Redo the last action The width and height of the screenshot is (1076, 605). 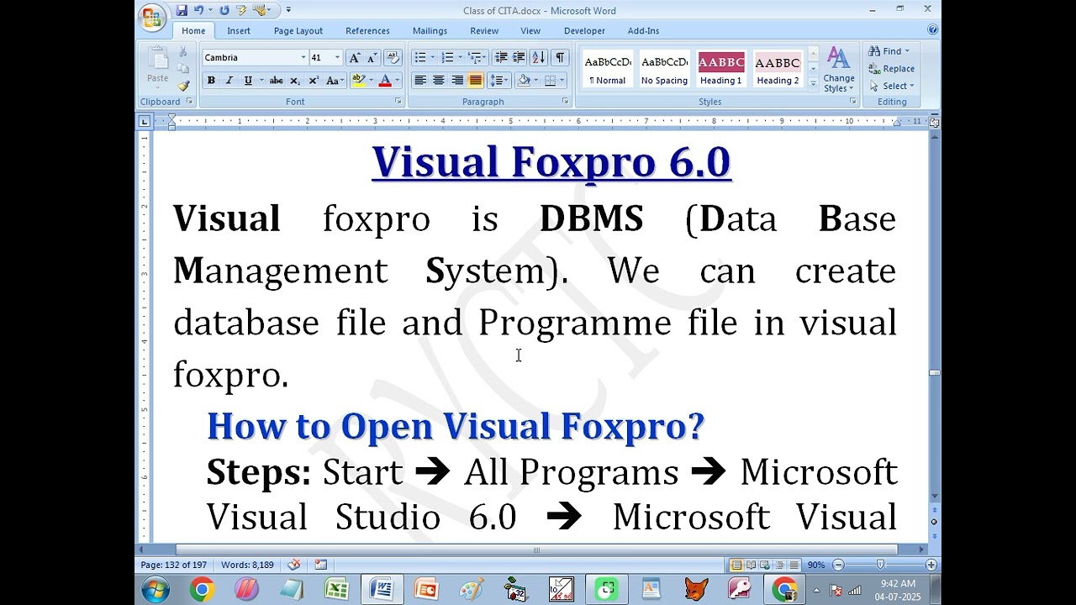tap(224, 10)
